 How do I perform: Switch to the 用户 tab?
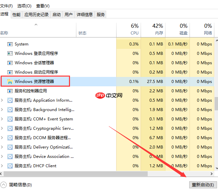coord(69,15)
